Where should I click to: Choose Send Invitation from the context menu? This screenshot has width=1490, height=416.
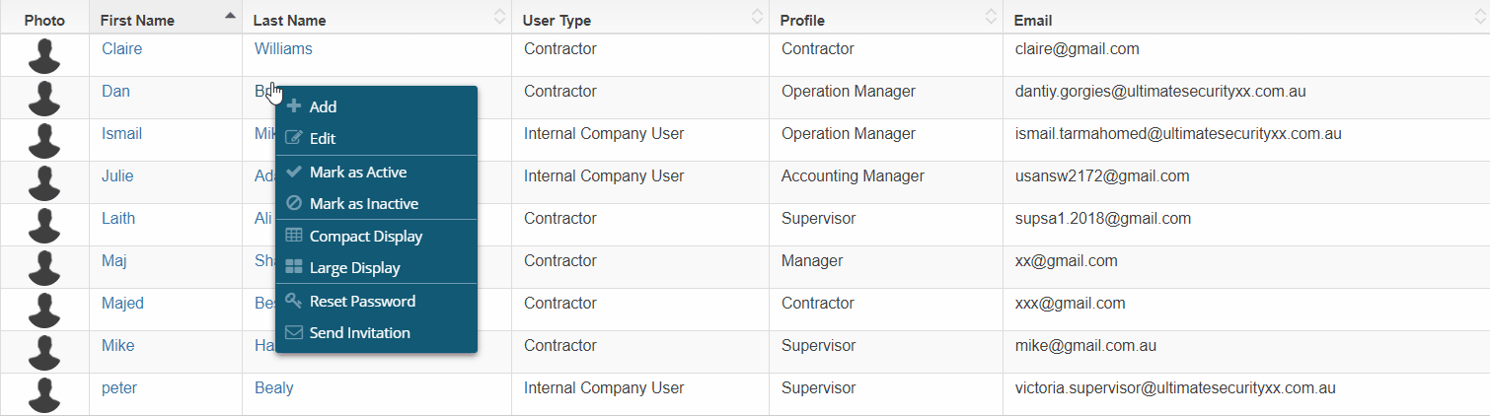[359, 333]
